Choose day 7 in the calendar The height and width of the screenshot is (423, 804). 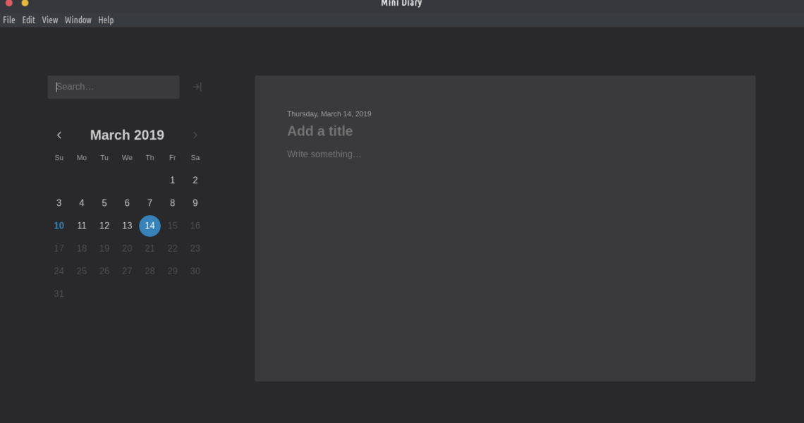tap(150, 203)
